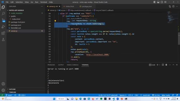
Task: Toggle Secondary Side Bar visibility
Action: pos(162,2)
